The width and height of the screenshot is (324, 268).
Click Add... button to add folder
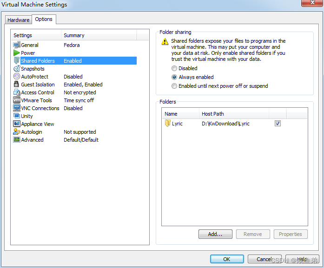tap(215, 234)
